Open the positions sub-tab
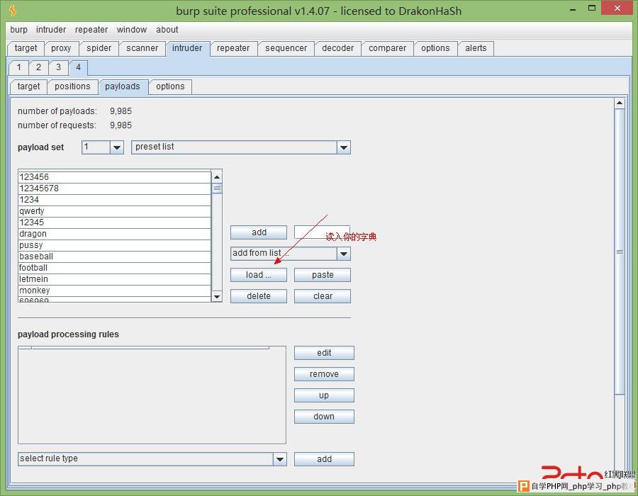Screen dimensions: 638x496 pos(72,86)
